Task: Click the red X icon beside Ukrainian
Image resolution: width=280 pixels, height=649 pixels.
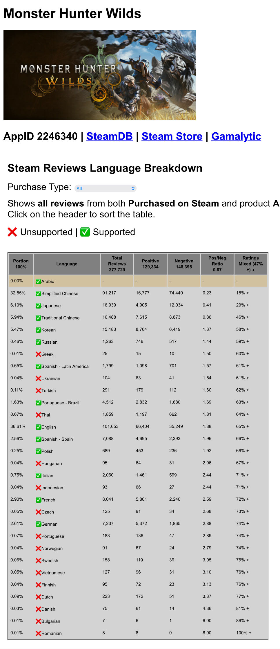Action: pos(38,378)
